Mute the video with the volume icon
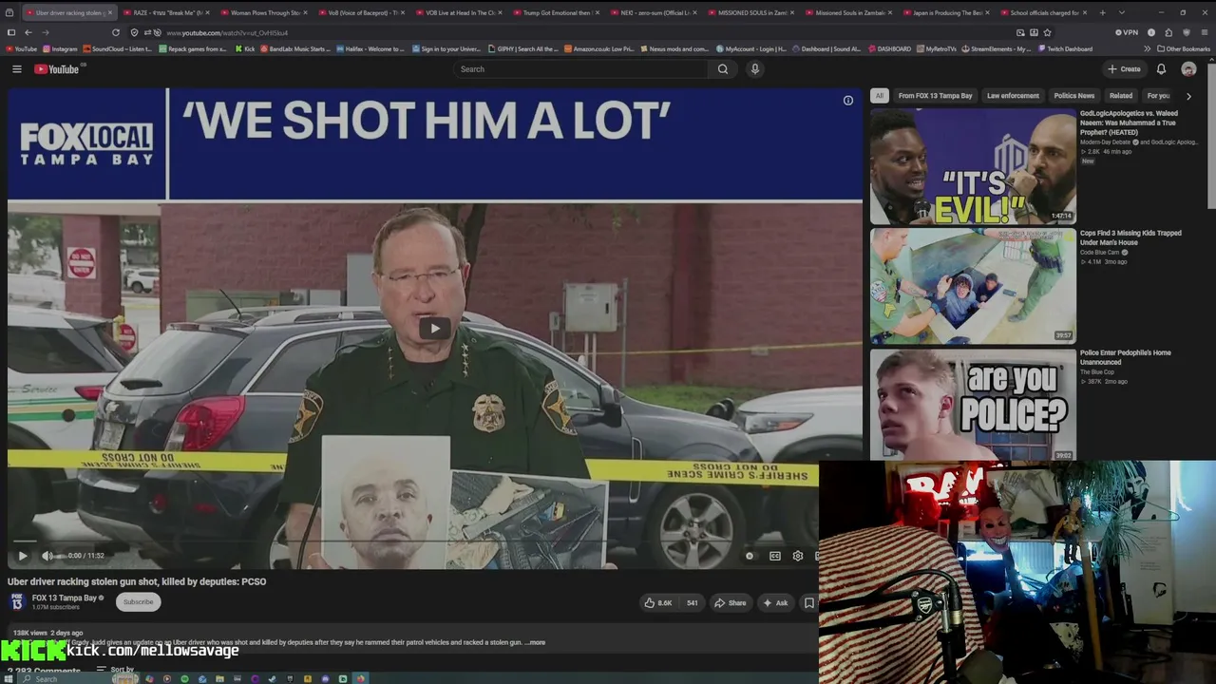1216x684 pixels. (47, 556)
